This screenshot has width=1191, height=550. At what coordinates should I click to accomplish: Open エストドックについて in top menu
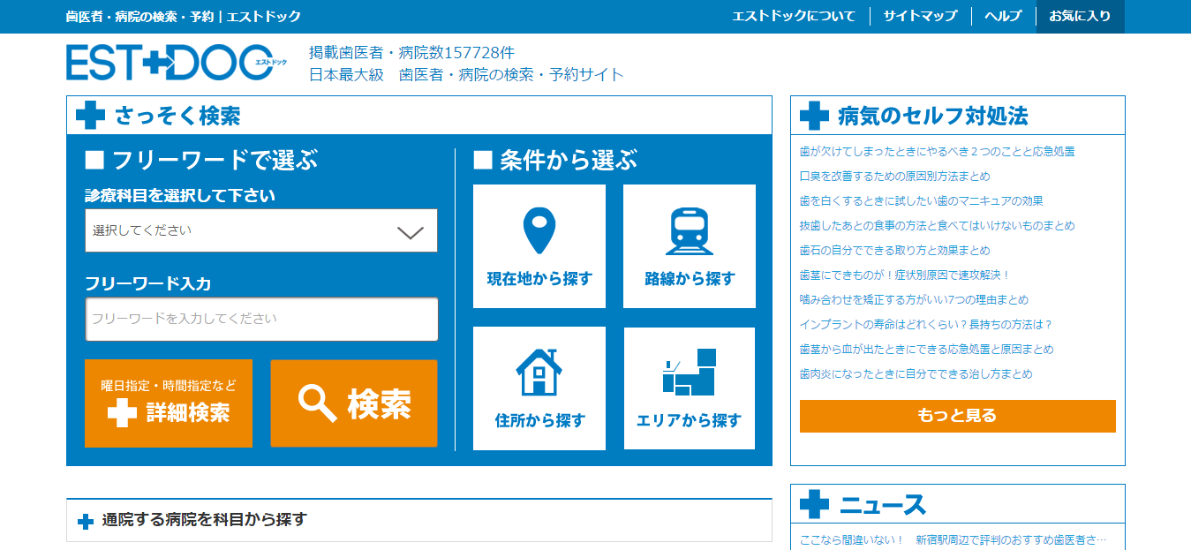pyautogui.click(x=794, y=16)
